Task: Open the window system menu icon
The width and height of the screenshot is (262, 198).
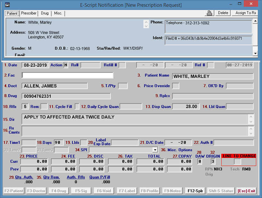Action: [7, 5]
